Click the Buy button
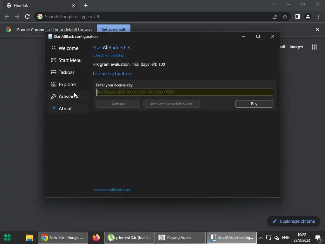Image resolution: width=325 pixels, height=244 pixels. [x=254, y=104]
